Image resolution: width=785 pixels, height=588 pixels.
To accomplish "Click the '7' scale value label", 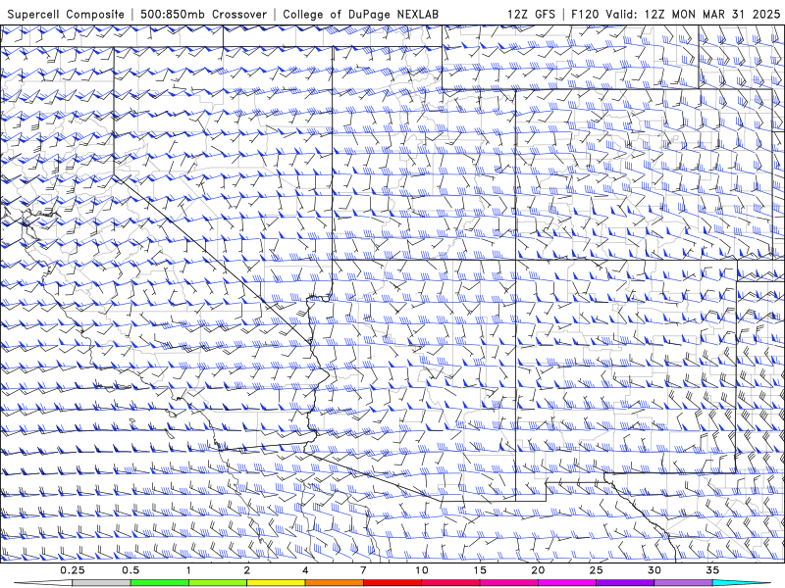I will [363, 570].
